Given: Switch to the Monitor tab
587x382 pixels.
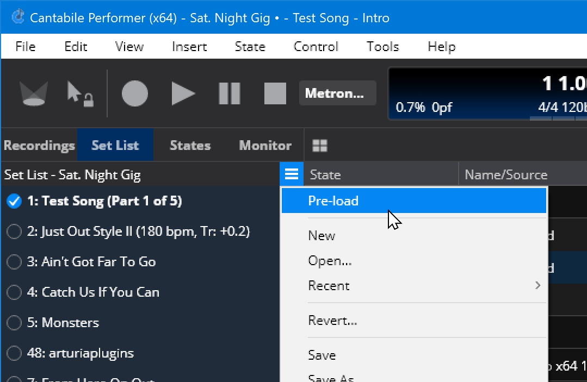Looking at the screenshot, I should pos(265,145).
